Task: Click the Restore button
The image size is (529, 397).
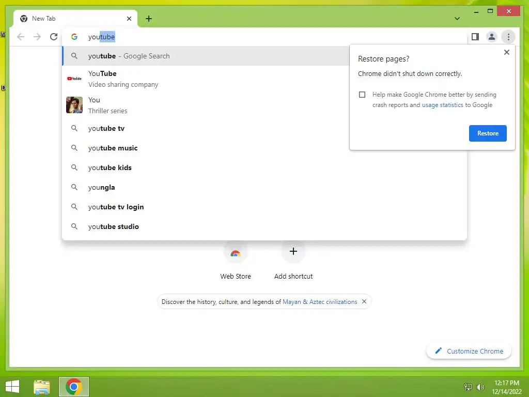Action: (488, 133)
